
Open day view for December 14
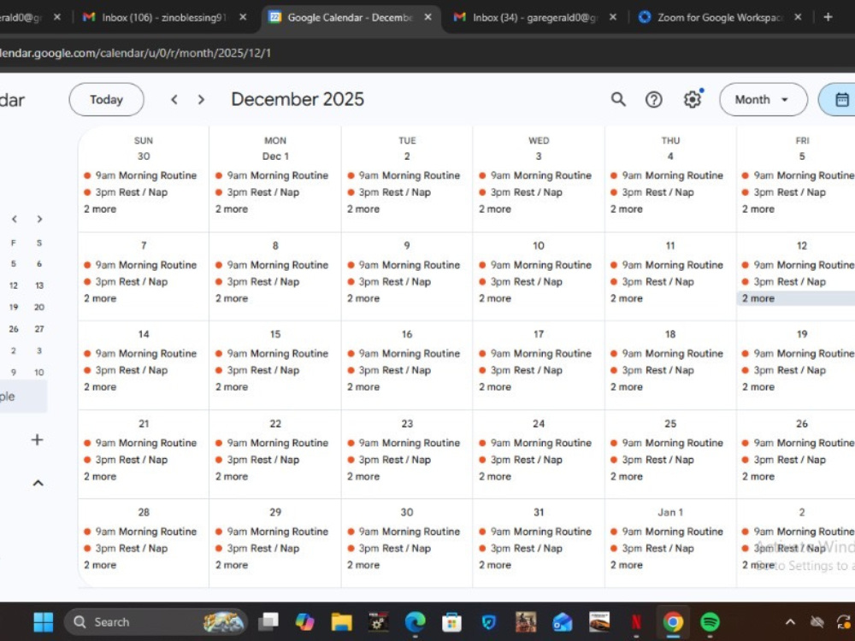(x=144, y=334)
